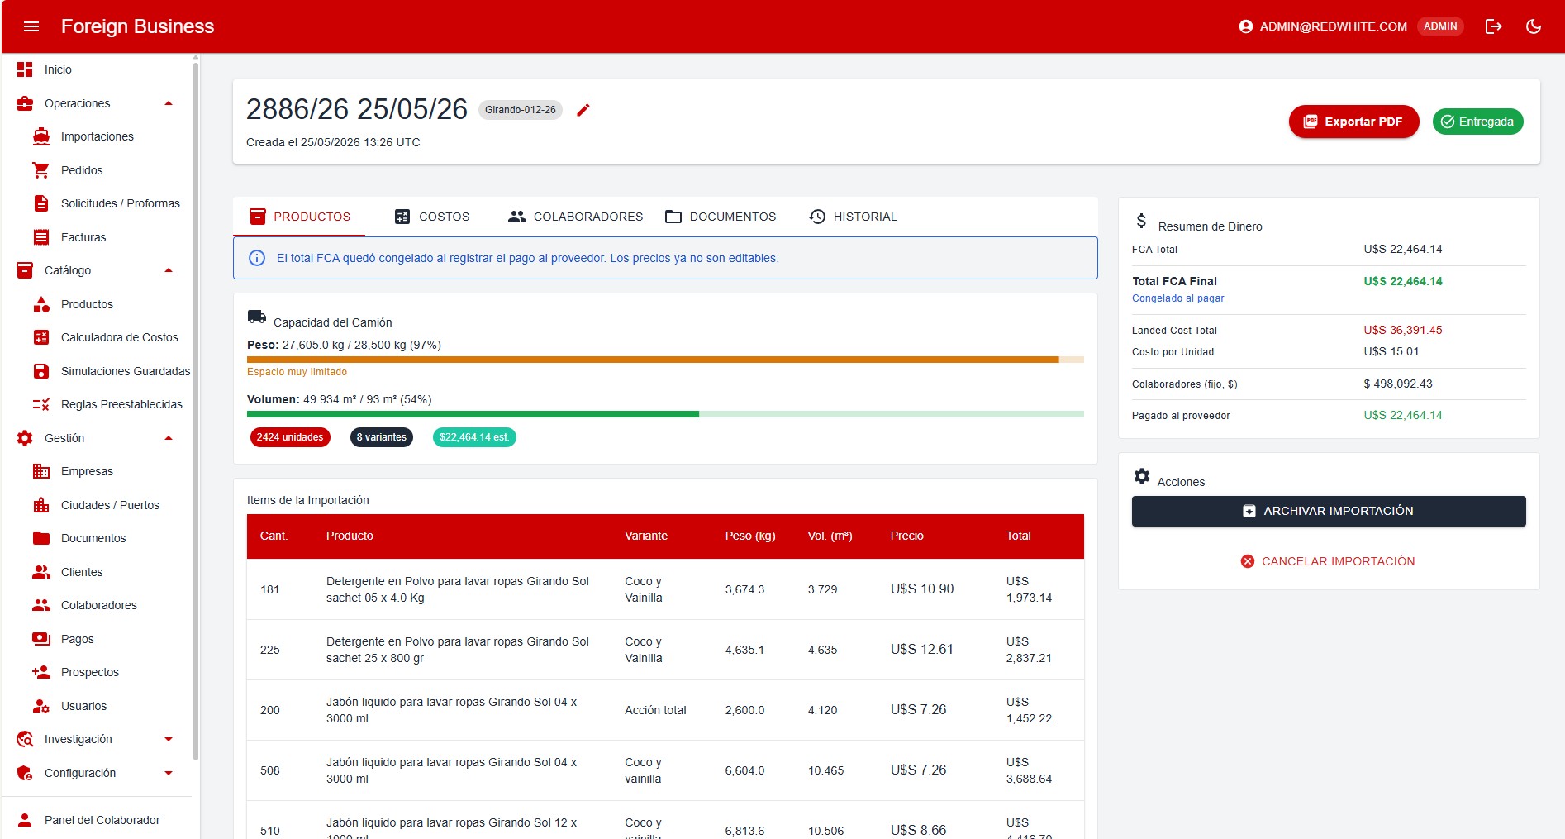Click the Reglas Preestablecidas rule icon

point(41,404)
